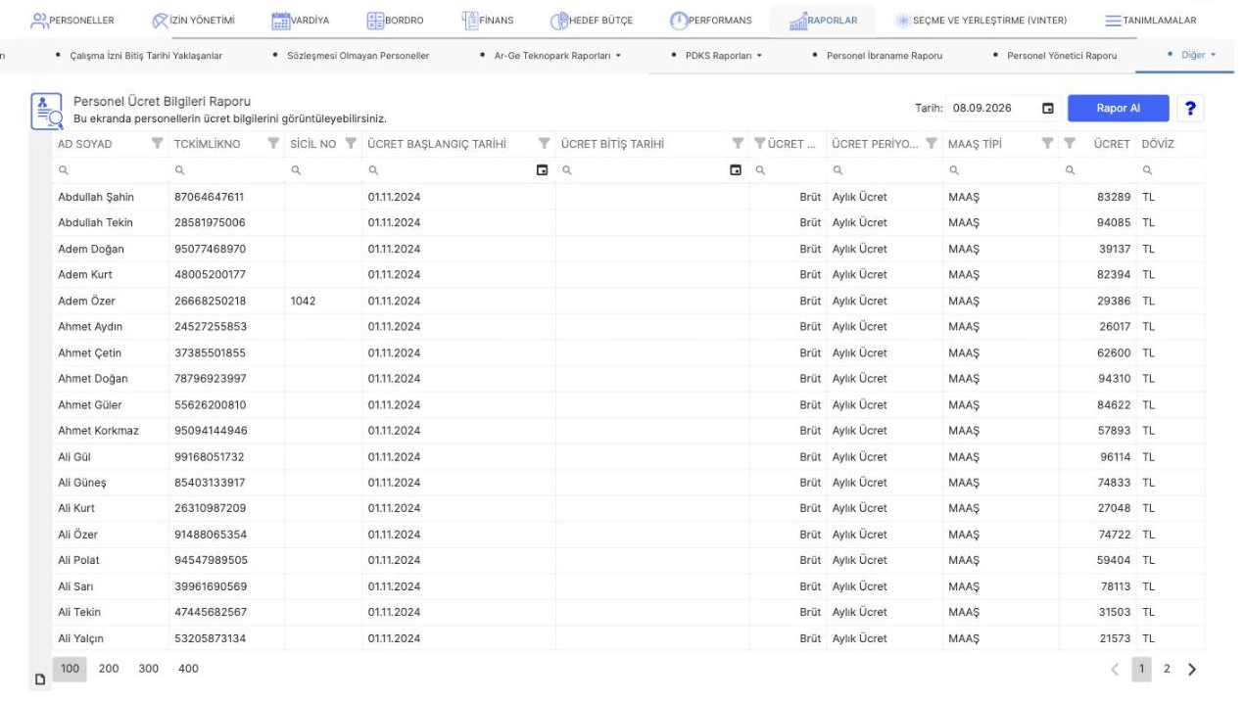This screenshot has height=701, width=1245.
Task: Open calendar in ÜCRET BAŞLANGIÇ TARİHİ search row
Action: (x=542, y=170)
